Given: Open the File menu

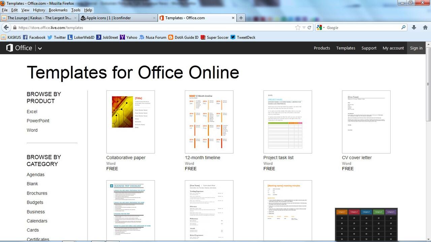Looking at the screenshot, I should point(5,10).
